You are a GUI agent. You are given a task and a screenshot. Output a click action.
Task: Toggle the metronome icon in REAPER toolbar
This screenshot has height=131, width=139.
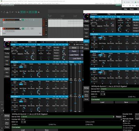[30, 12]
